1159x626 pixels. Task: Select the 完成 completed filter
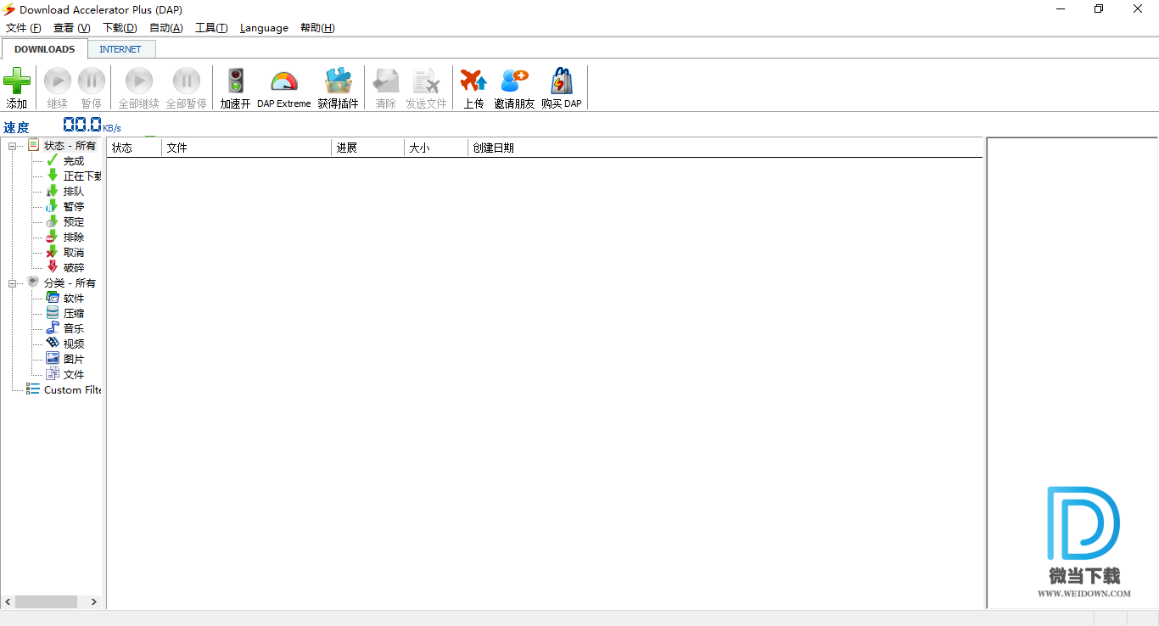pos(74,161)
